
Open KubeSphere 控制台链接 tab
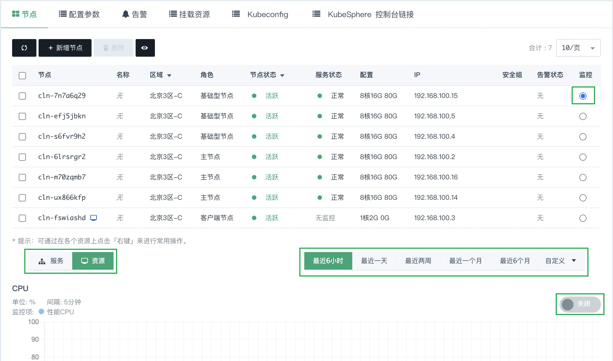(363, 14)
